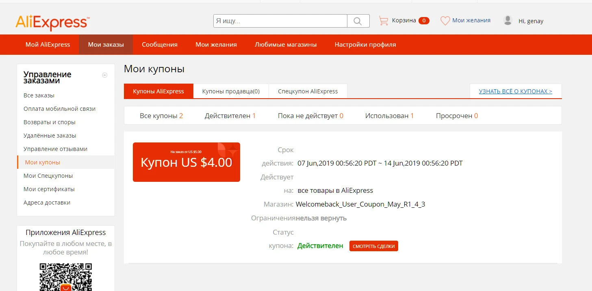The image size is (592, 291).
Task: Focus the Я ищу search field
Action: pos(280,21)
